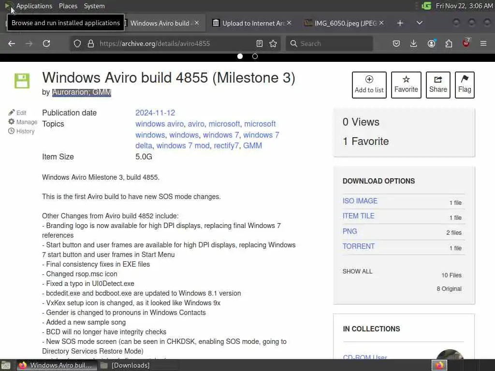Open the rectify7 topic link

(226, 146)
